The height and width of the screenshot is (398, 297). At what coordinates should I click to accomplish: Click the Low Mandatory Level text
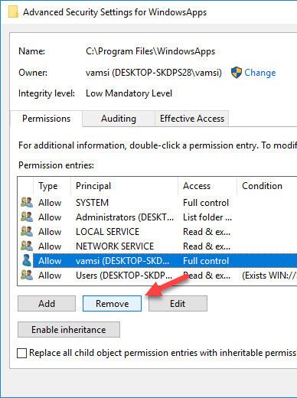coord(129,93)
